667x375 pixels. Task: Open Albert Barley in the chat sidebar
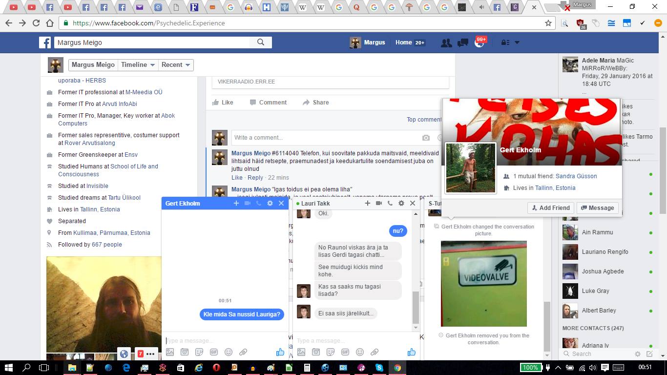608,311
